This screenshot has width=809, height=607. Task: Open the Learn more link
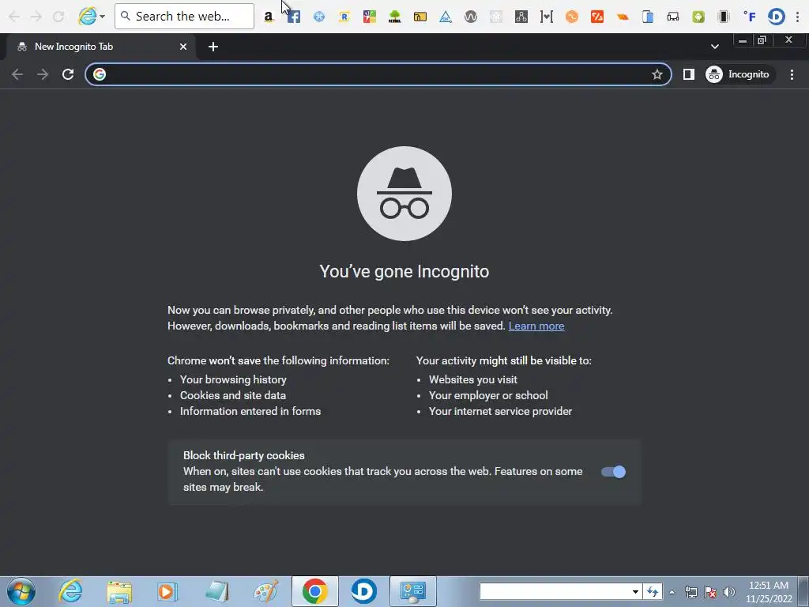point(536,326)
